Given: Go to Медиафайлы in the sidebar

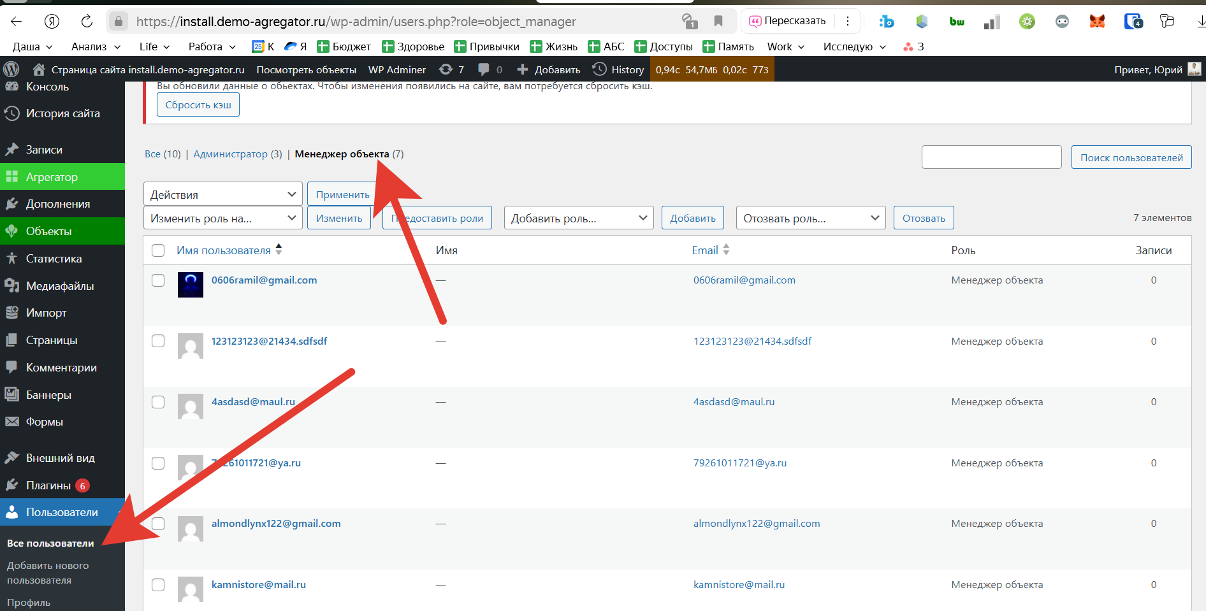Looking at the screenshot, I should (x=60, y=286).
